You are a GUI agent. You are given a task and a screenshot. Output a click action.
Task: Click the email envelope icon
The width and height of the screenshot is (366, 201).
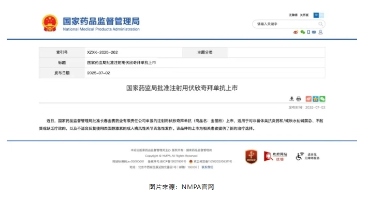coord(314,32)
